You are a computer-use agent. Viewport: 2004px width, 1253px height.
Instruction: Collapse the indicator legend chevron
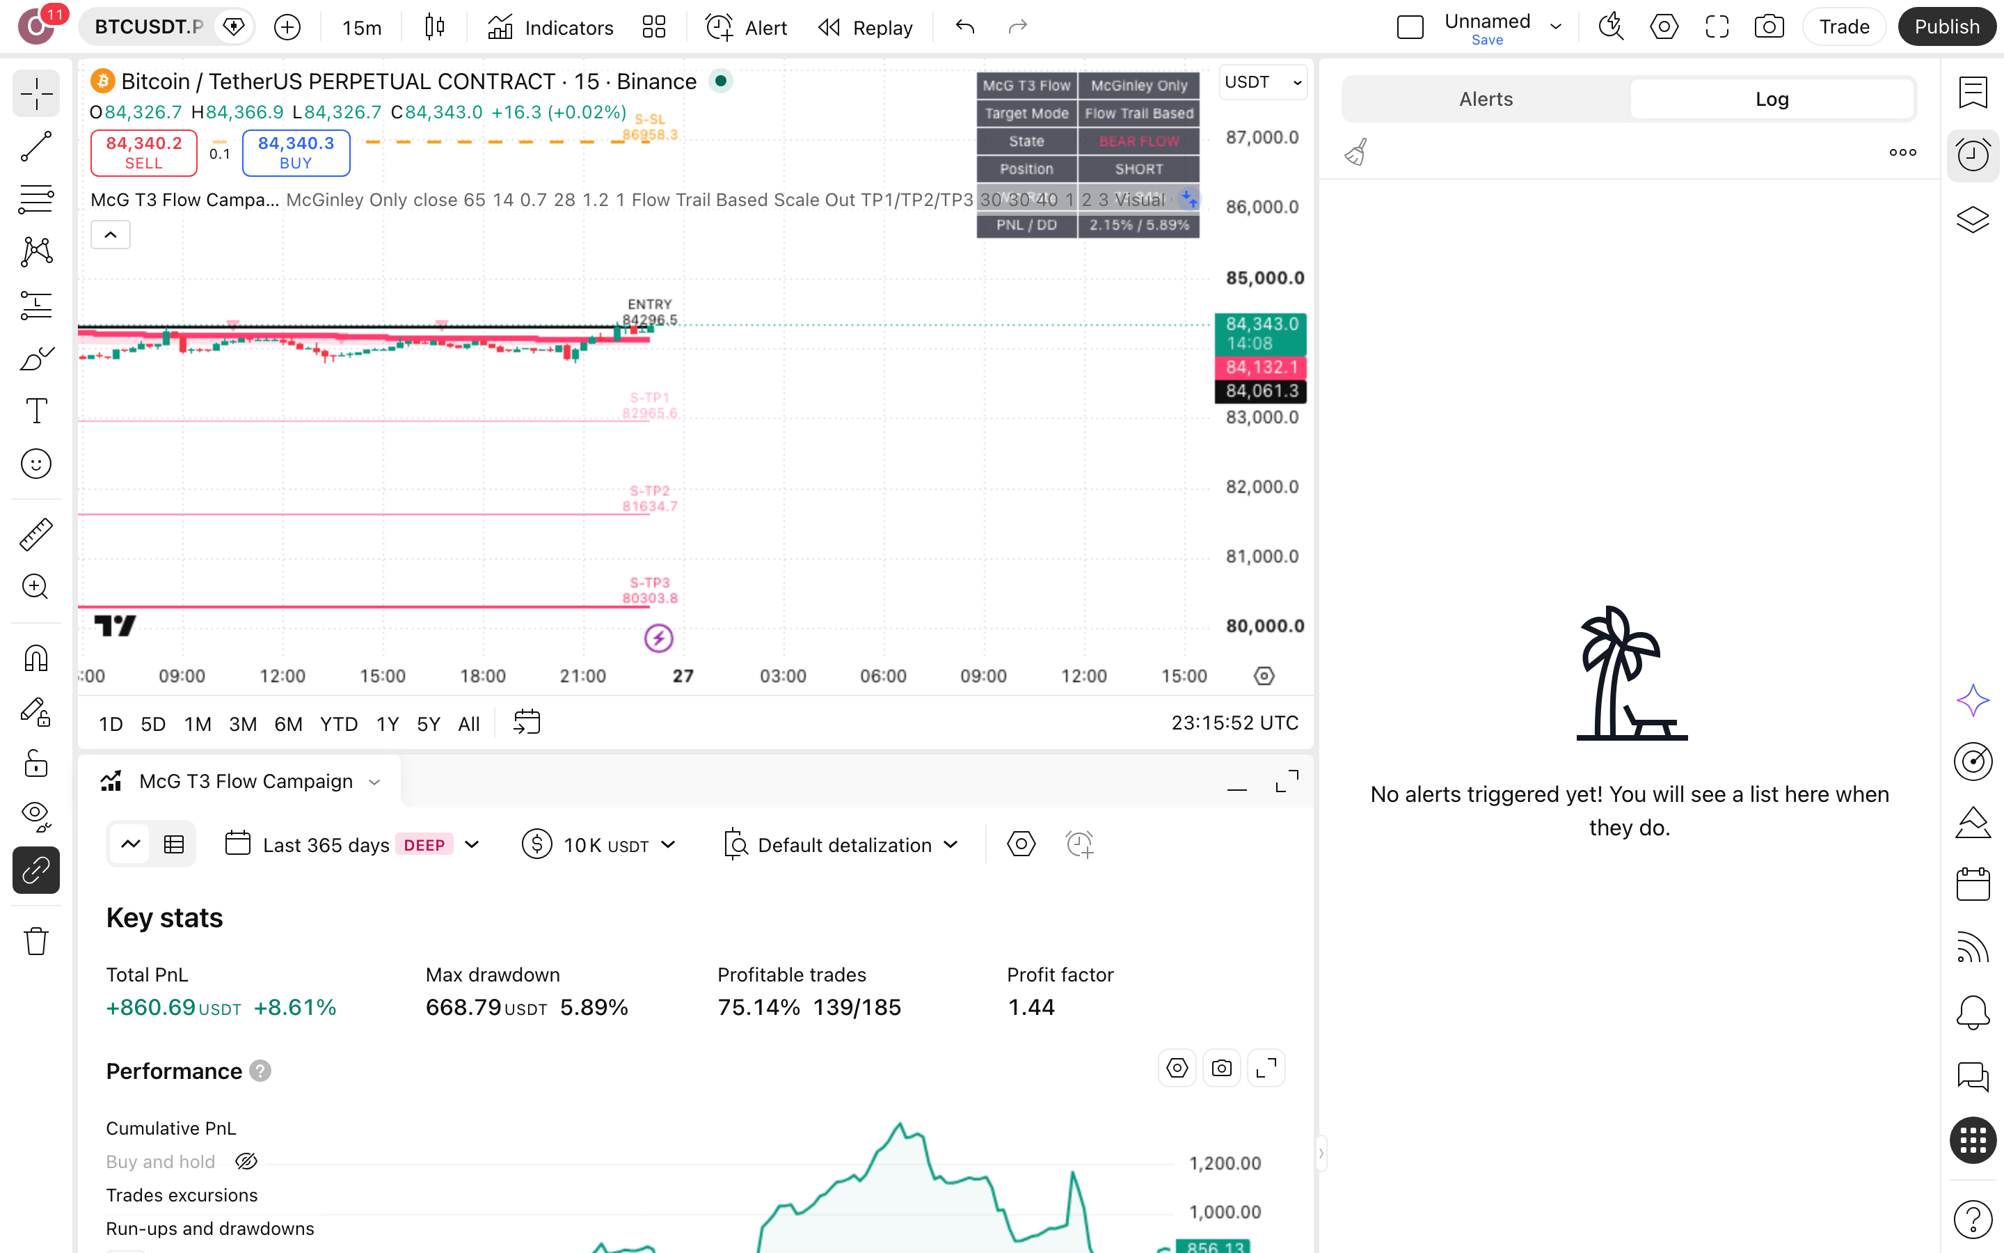pos(110,235)
